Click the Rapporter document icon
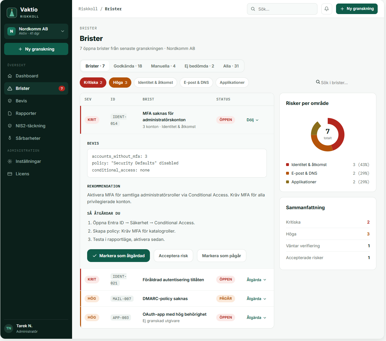 click(x=10, y=113)
